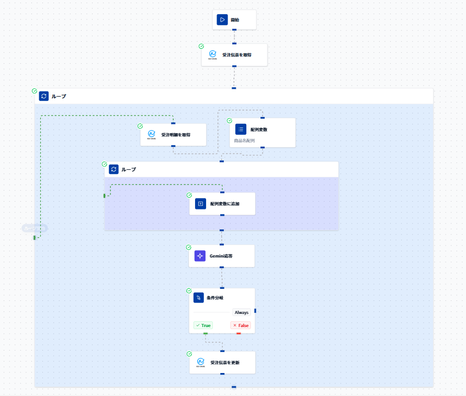Select the 受注伝票を取得 node icon
The width and height of the screenshot is (466, 396).
pos(212,55)
